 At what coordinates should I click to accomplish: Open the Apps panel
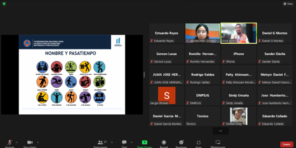(199, 143)
